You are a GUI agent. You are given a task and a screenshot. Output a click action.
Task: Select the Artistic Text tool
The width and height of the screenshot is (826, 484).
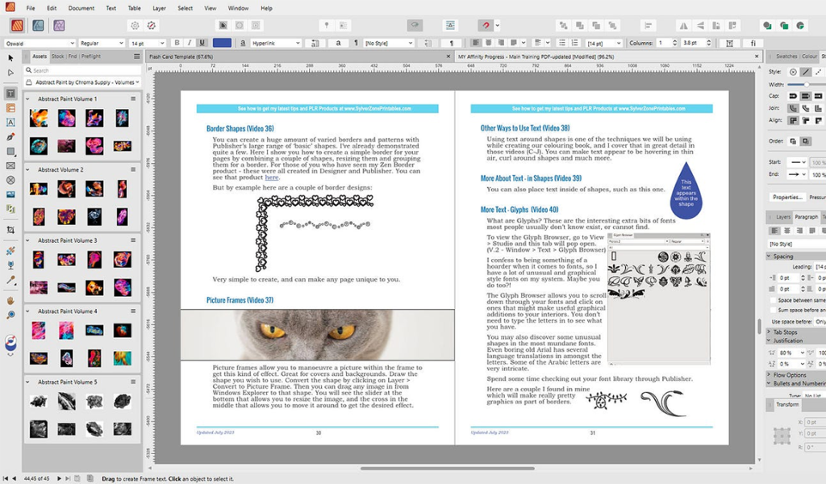[10, 122]
